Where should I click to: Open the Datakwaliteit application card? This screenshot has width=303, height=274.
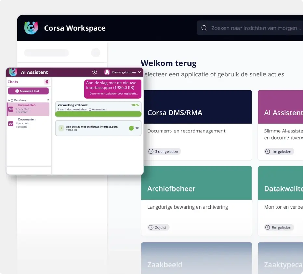click(280, 201)
